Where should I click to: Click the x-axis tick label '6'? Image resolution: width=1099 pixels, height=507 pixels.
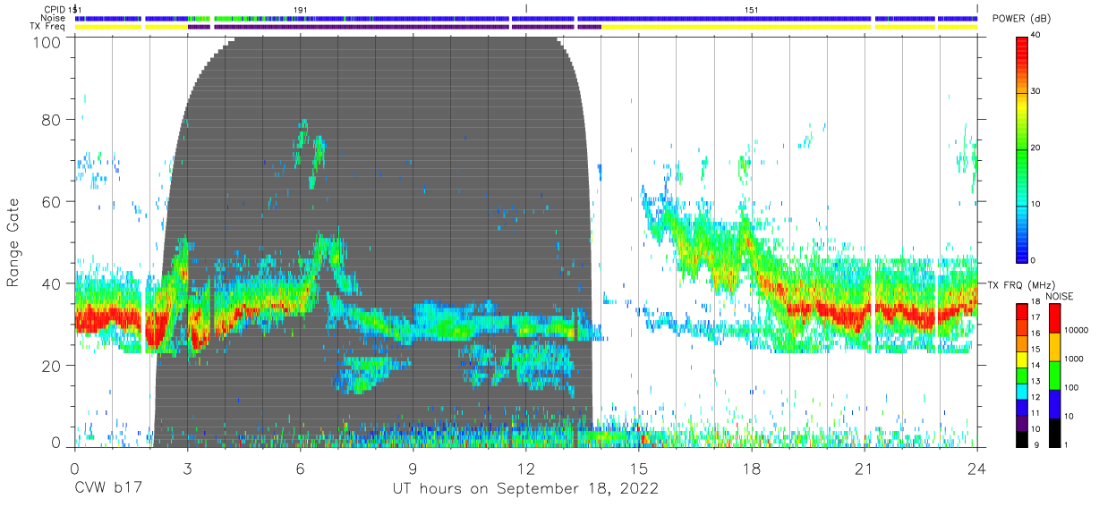click(x=300, y=468)
